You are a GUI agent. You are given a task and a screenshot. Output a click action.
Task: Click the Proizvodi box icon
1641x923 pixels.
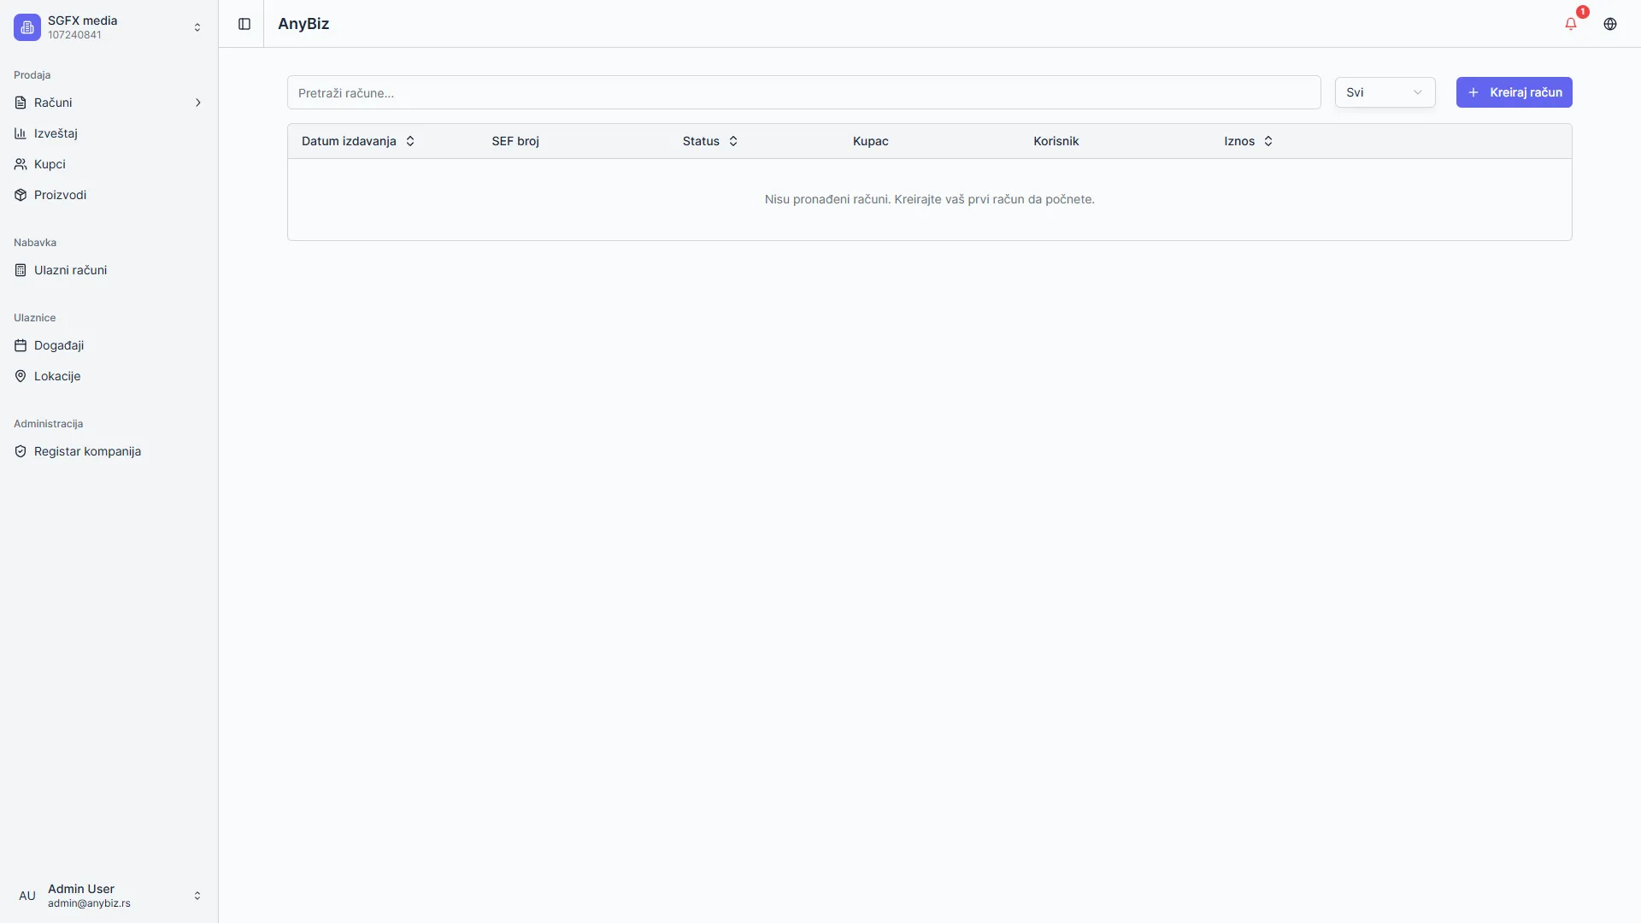tap(21, 195)
